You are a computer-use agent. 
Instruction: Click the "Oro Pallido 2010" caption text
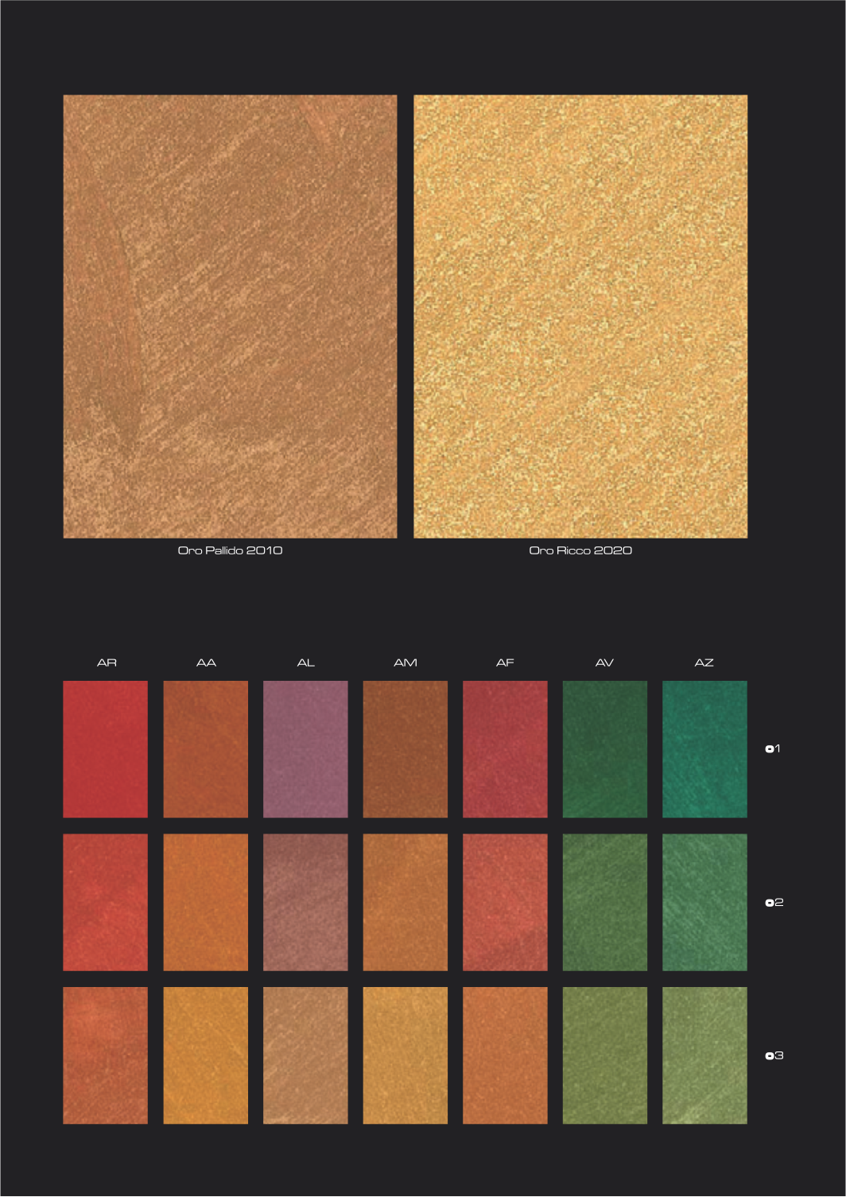tap(230, 550)
